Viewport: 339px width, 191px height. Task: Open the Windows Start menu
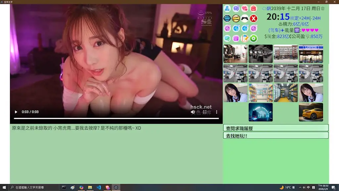pos(4,187)
